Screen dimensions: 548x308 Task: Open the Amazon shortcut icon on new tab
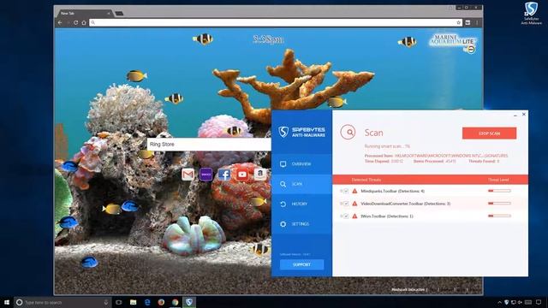tap(259, 174)
